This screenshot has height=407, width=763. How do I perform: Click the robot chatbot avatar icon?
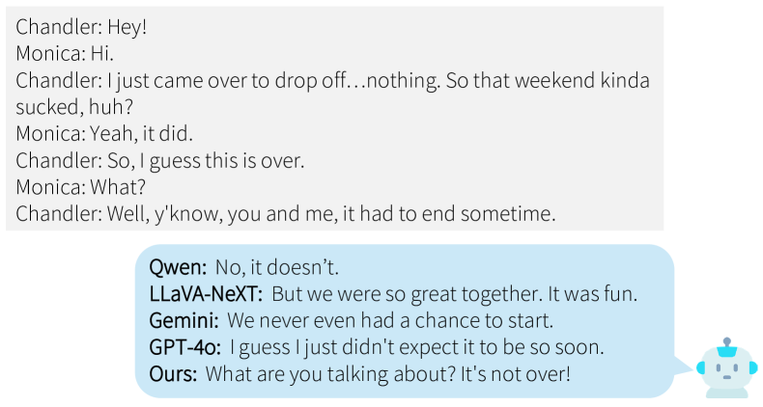(727, 368)
